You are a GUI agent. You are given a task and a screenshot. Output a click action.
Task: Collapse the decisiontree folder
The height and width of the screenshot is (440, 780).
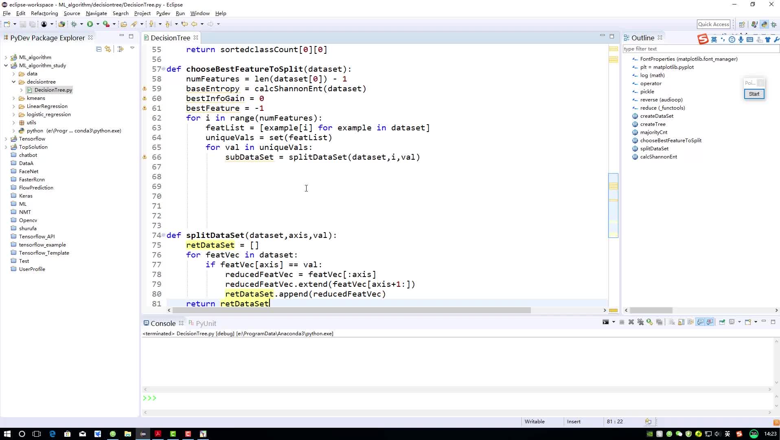[13, 82]
